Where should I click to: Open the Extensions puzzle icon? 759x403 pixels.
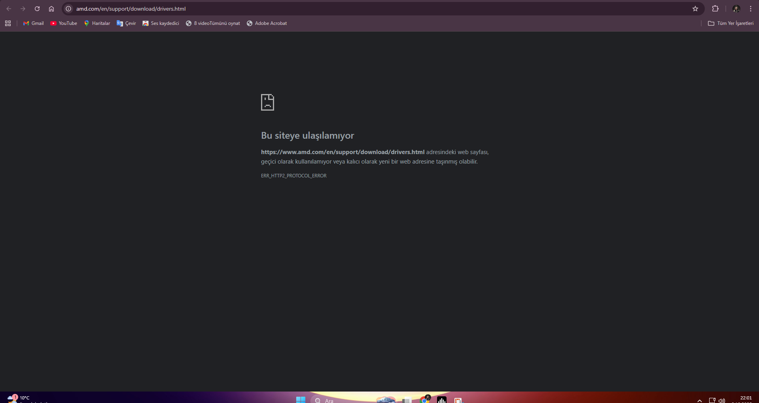tap(715, 9)
